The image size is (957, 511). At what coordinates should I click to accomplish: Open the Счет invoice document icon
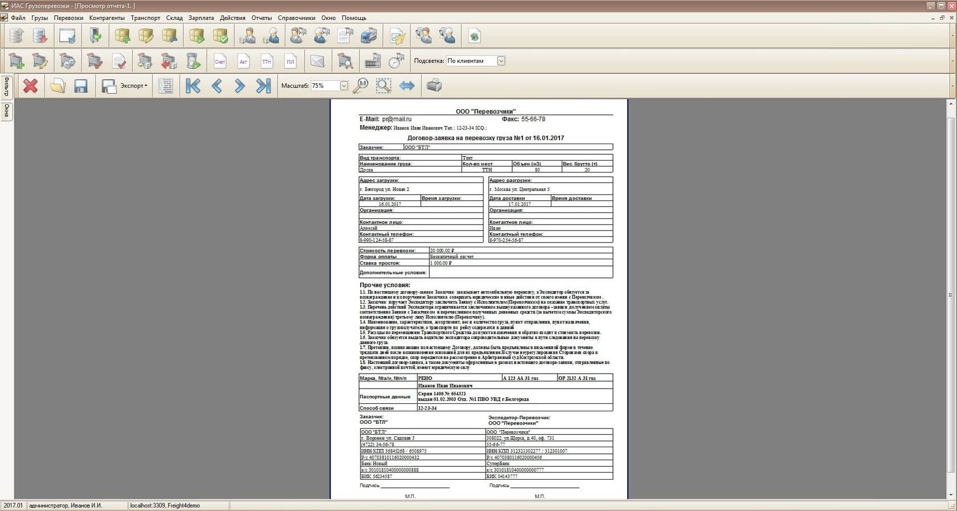[220, 60]
